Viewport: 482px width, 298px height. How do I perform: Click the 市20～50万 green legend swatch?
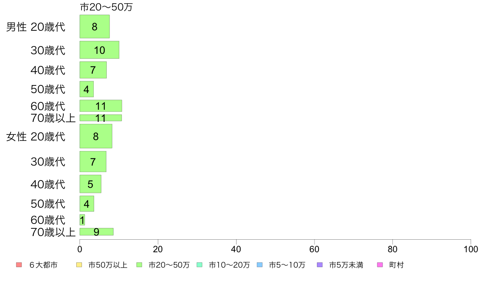139,265
